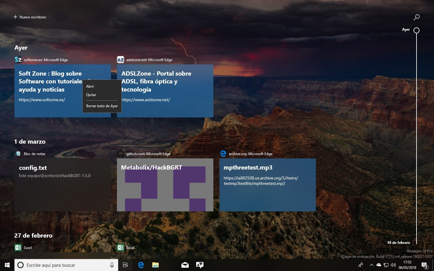Open the mpthreetest.mp3 activity card
The width and height of the screenshot is (434, 271).
(268, 185)
